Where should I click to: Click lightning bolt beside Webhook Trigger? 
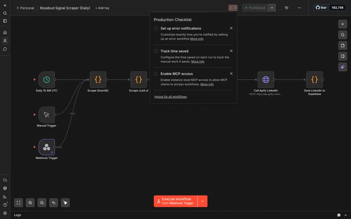(x=35, y=147)
